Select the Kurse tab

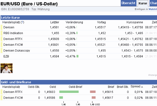point(143,3)
